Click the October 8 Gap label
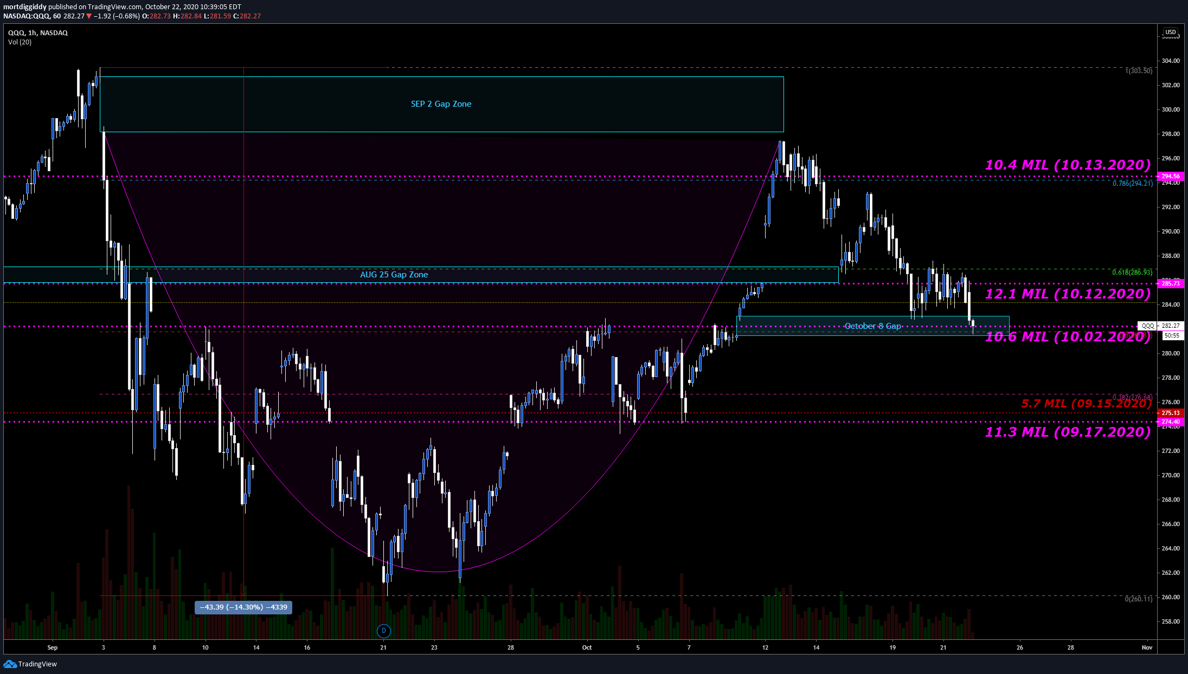 [x=873, y=326]
